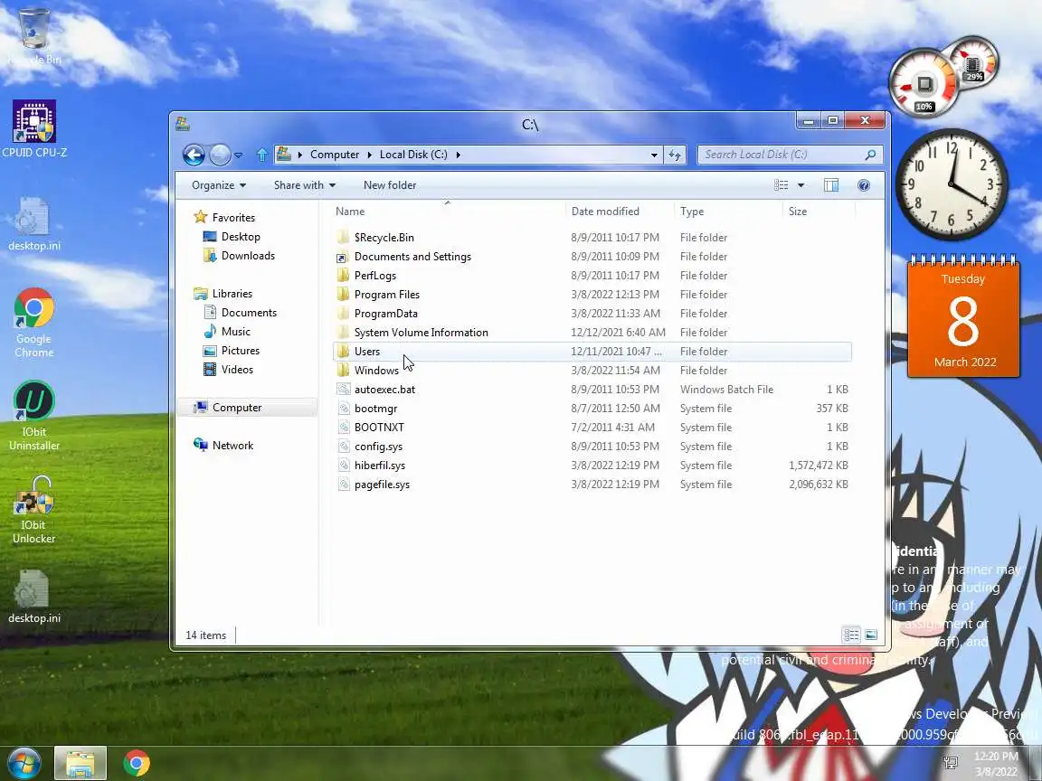Expand the arrow after Local Disk (C:) breadcrumb
This screenshot has height=781, width=1042.
(x=458, y=155)
